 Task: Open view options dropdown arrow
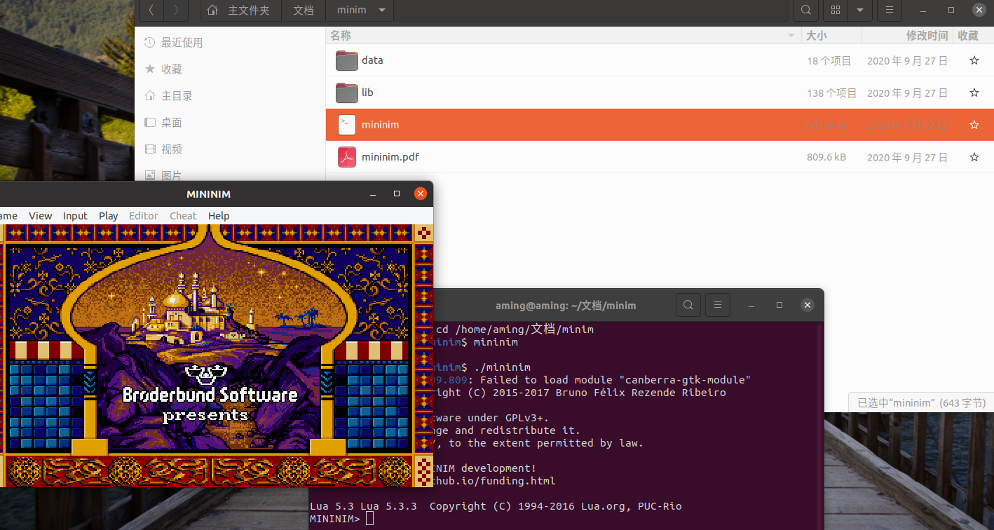859,11
